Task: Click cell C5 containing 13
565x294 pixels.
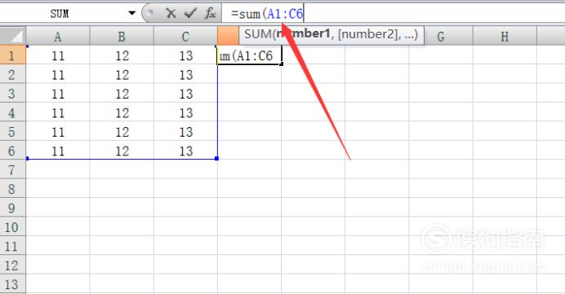Action: click(185, 132)
